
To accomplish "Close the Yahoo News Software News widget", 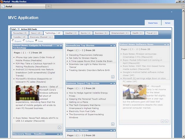I will [x=168, y=45].
